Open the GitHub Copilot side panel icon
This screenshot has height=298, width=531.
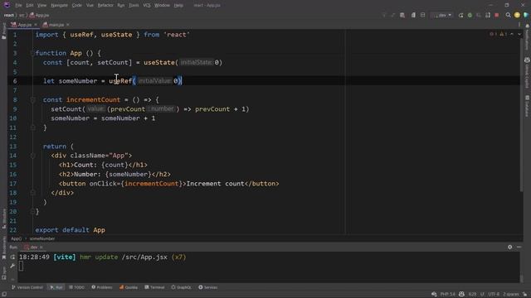point(527,60)
